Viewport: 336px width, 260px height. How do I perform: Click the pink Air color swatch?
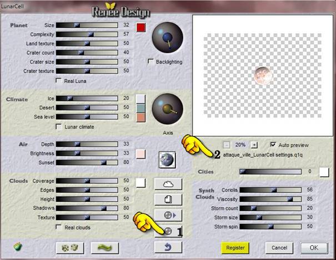(x=141, y=154)
